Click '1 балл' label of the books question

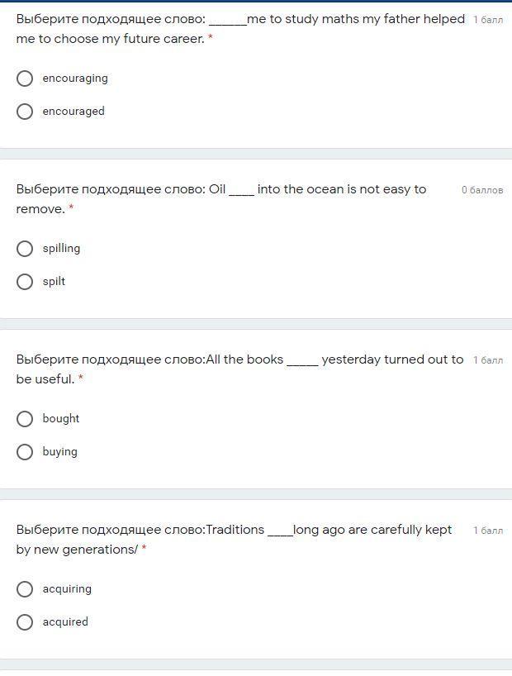tap(487, 360)
